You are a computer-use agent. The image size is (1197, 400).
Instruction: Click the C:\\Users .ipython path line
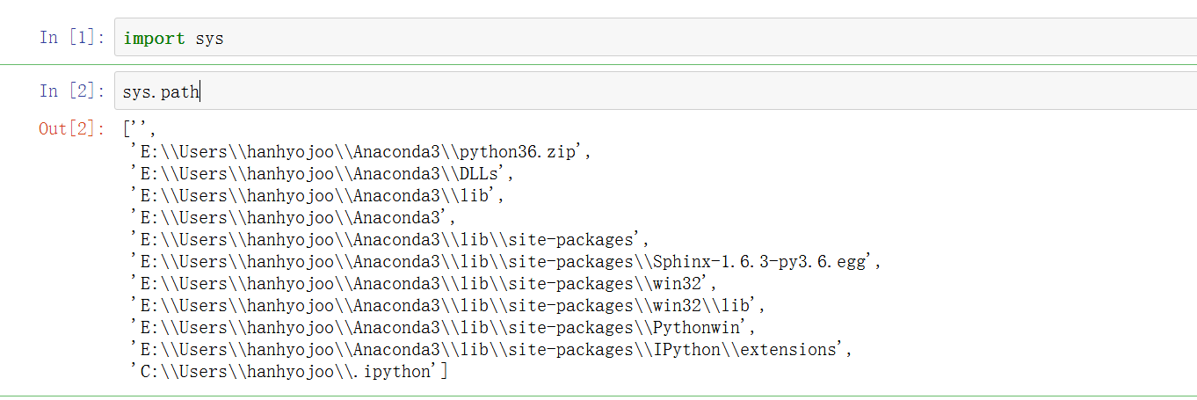coord(289,371)
